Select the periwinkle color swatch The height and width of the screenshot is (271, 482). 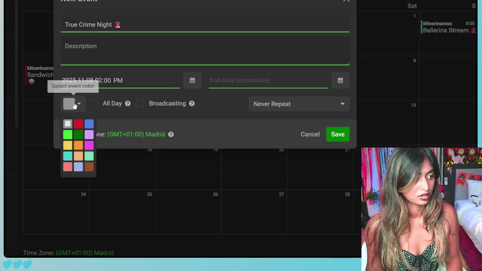[78, 167]
